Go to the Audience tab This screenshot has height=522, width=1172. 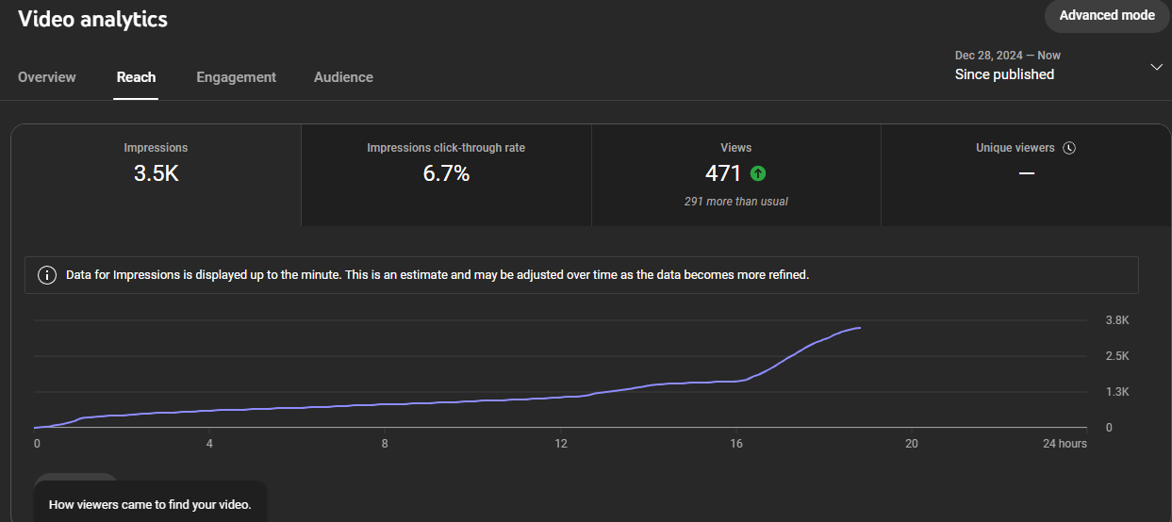click(x=343, y=77)
